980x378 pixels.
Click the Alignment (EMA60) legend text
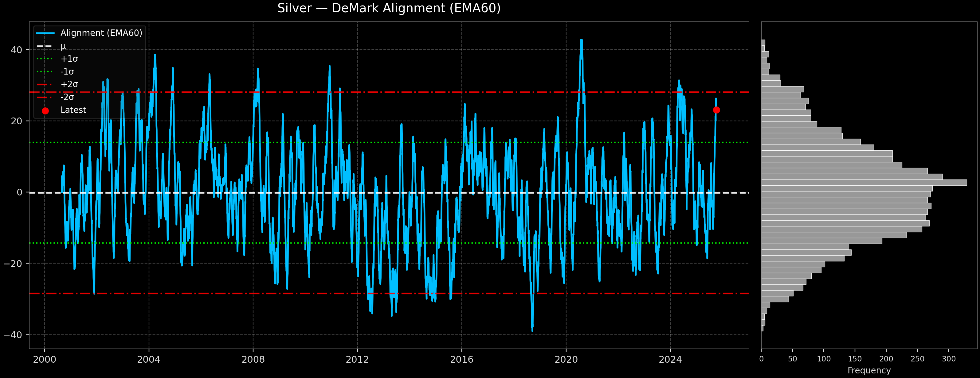101,33
